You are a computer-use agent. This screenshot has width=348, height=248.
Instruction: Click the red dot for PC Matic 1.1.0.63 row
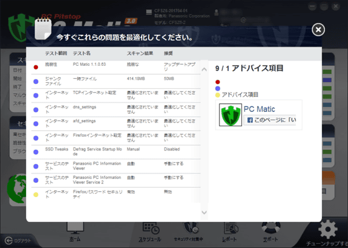point(36,67)
